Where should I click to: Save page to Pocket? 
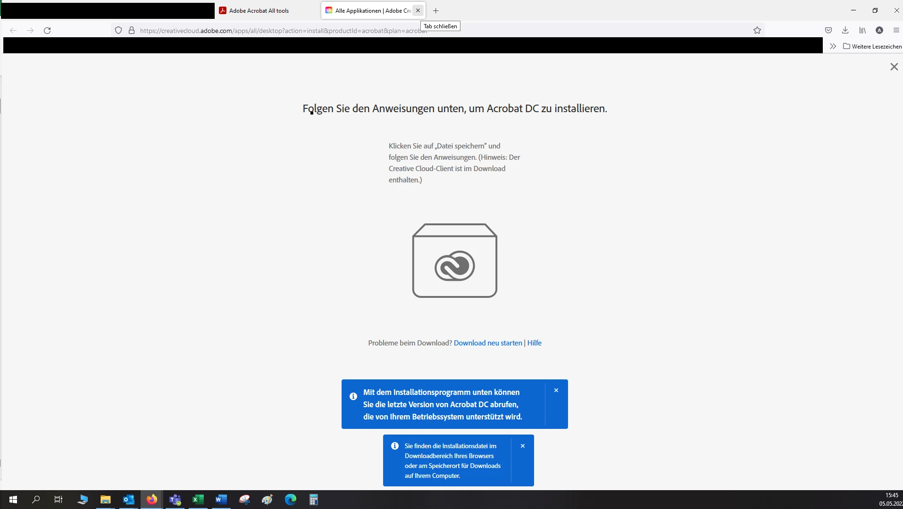point(828,30)
